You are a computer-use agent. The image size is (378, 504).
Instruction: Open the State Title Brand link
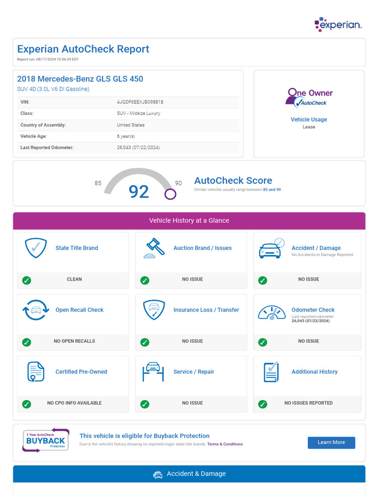[77, 248]
